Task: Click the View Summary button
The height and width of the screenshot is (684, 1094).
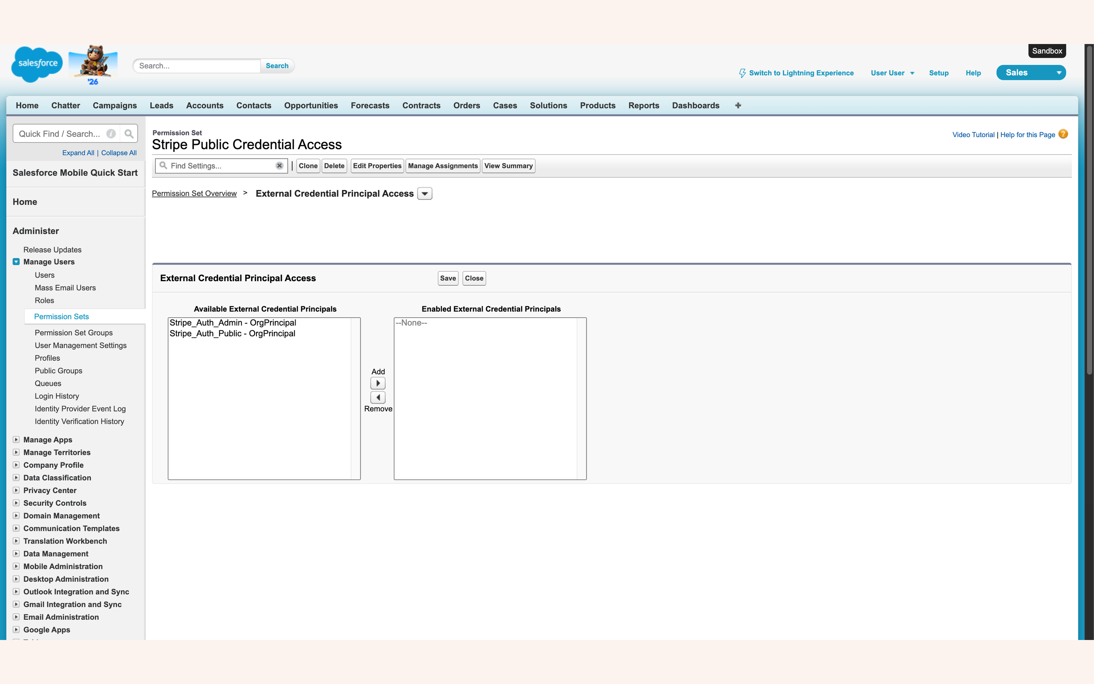Action: pos(508,166)
